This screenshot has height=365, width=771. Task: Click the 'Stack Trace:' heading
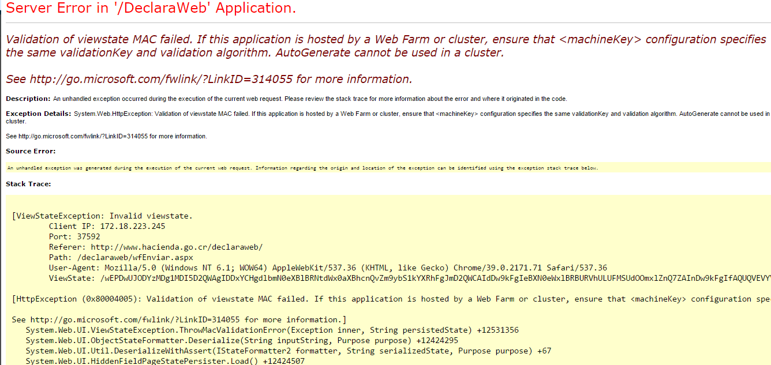point(28,184)
